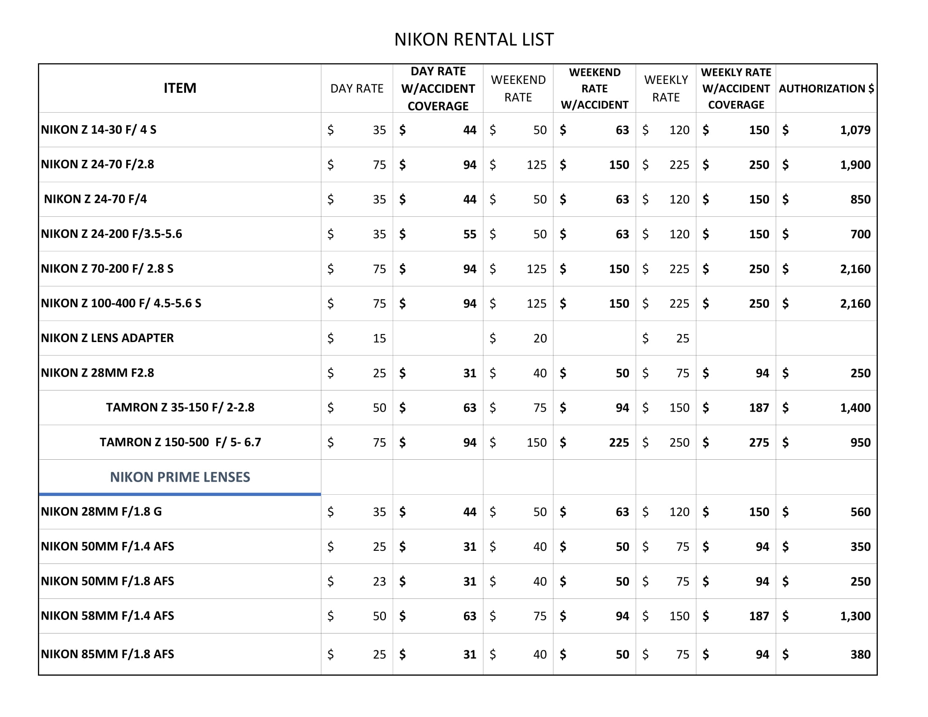
Task: Click weekly w/accident 187 in Nikon 58MM row
Action: pyautogui.click(x=759, y=616)
